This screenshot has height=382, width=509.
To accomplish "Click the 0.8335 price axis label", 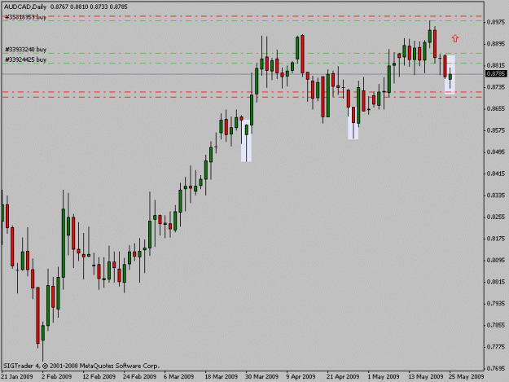I will 496,195.
